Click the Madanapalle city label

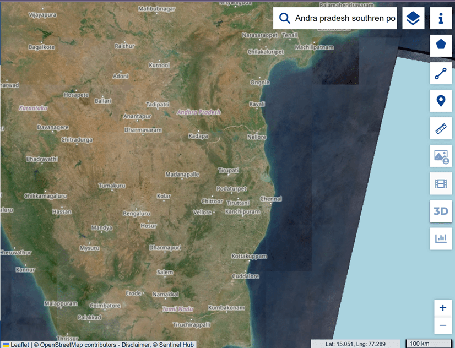tap(182, 175)
